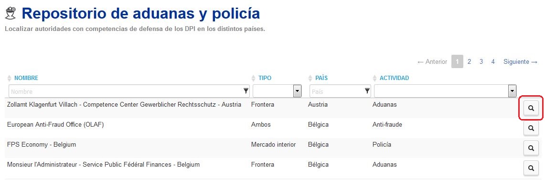
Task: Sort using arrows beside ACTIVIDAD header
Action: [374, 78]
